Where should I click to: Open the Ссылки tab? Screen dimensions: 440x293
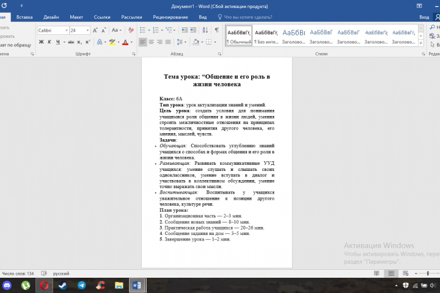coord(102,17)
